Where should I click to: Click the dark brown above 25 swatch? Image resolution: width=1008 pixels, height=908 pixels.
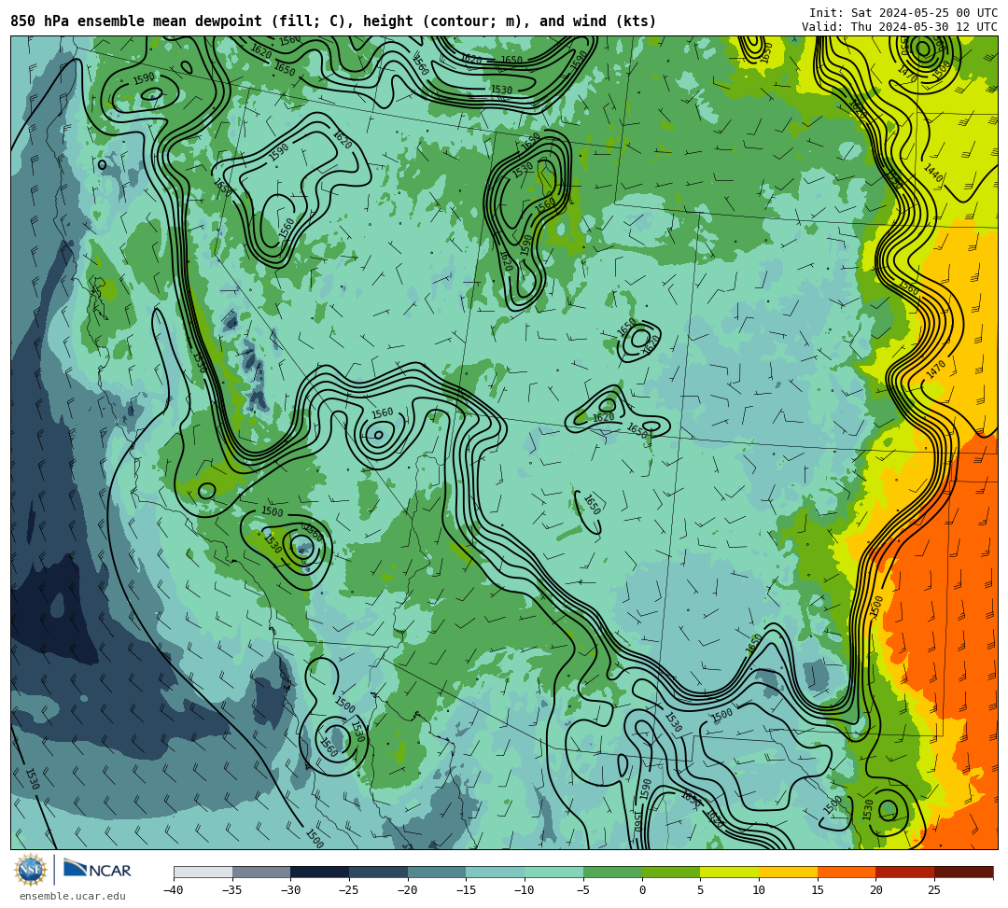pos(963,872)
